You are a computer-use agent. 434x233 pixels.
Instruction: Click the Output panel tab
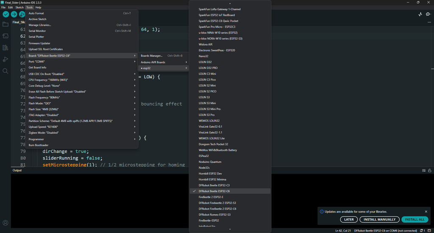coord(17,170)
